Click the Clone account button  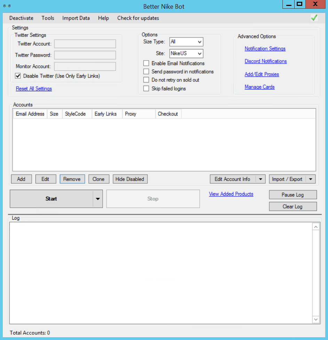tap(99, 179)
